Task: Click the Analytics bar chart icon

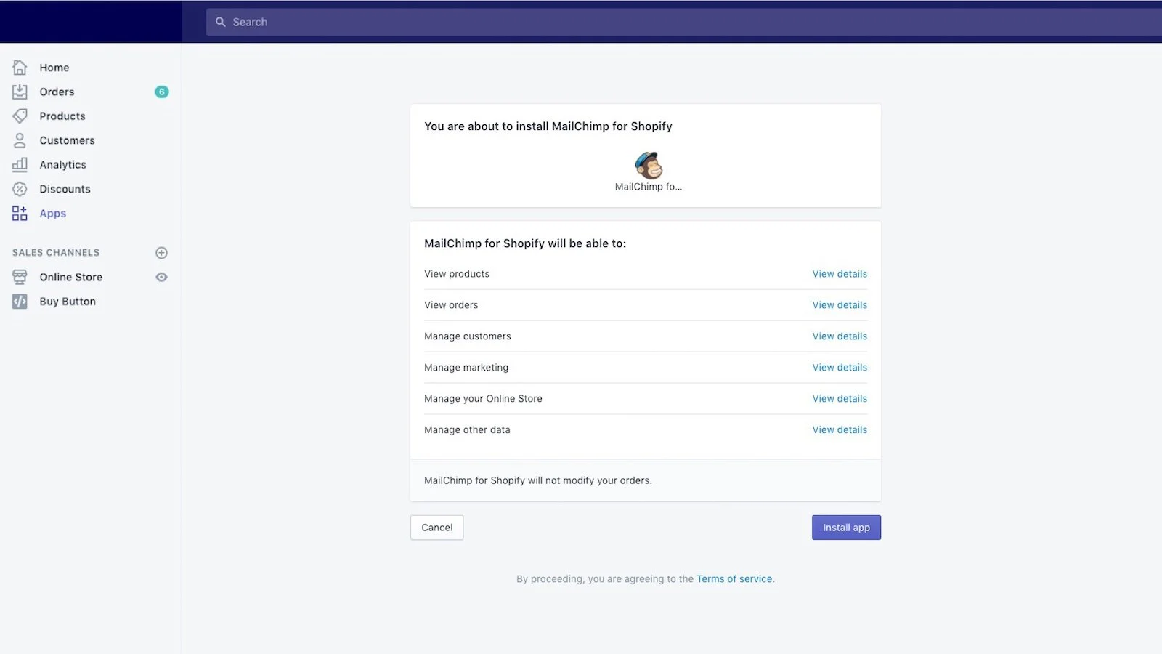Action: [20, 164]
